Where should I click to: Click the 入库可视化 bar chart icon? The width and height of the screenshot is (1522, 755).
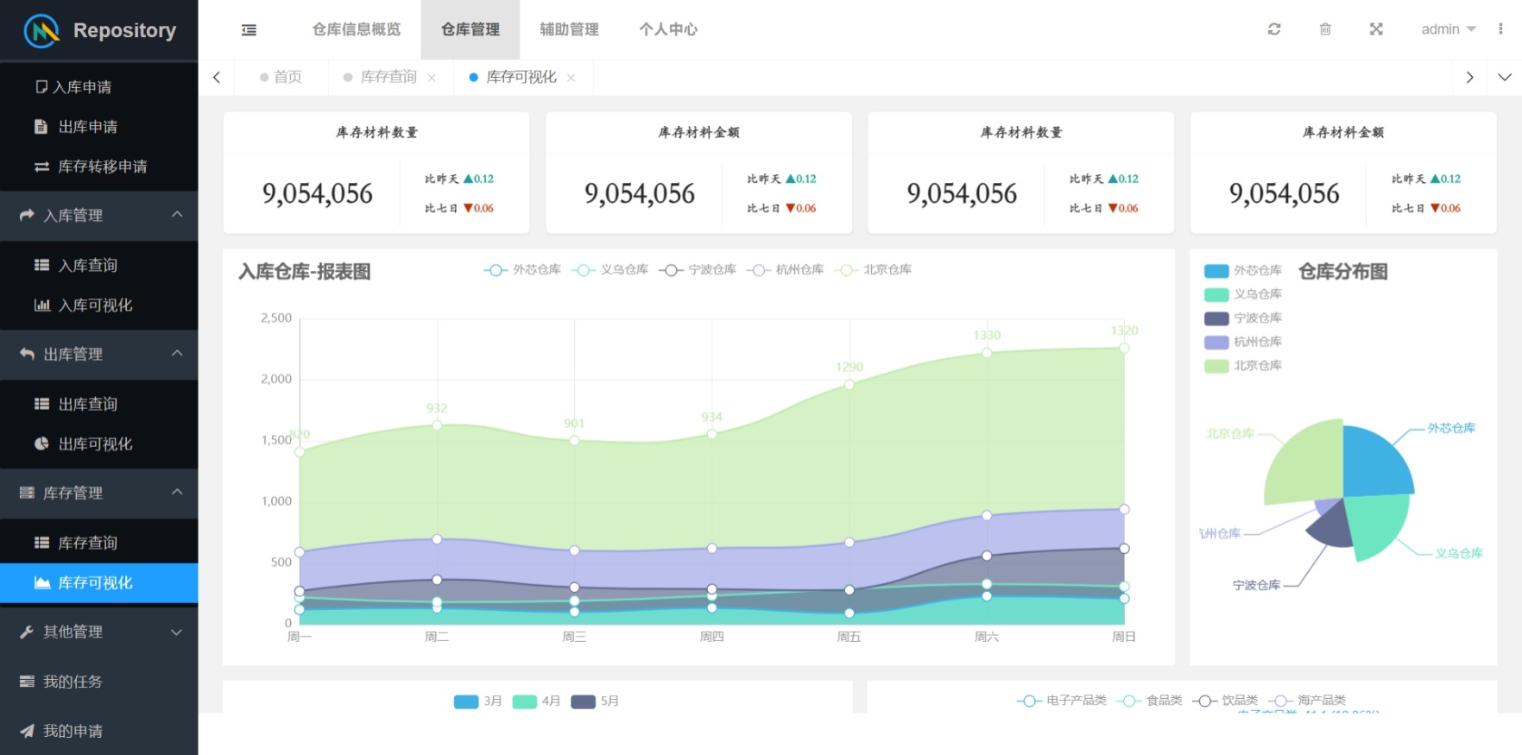coord(41,305)
